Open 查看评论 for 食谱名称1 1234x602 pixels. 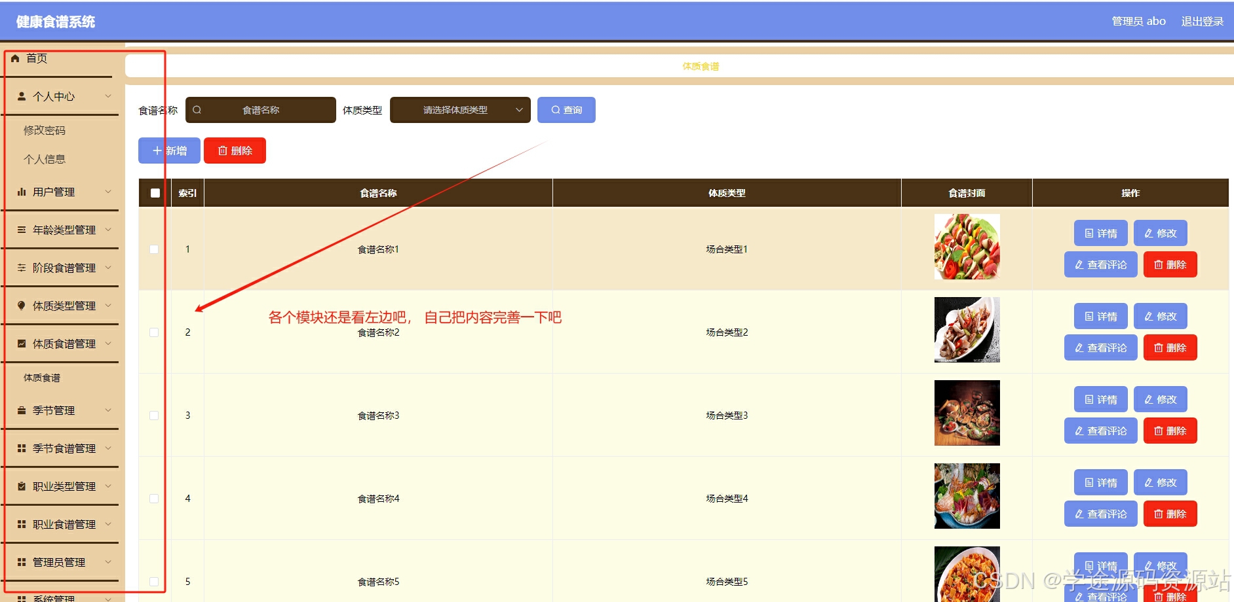pyautogui.click(x=1100, y=264)
